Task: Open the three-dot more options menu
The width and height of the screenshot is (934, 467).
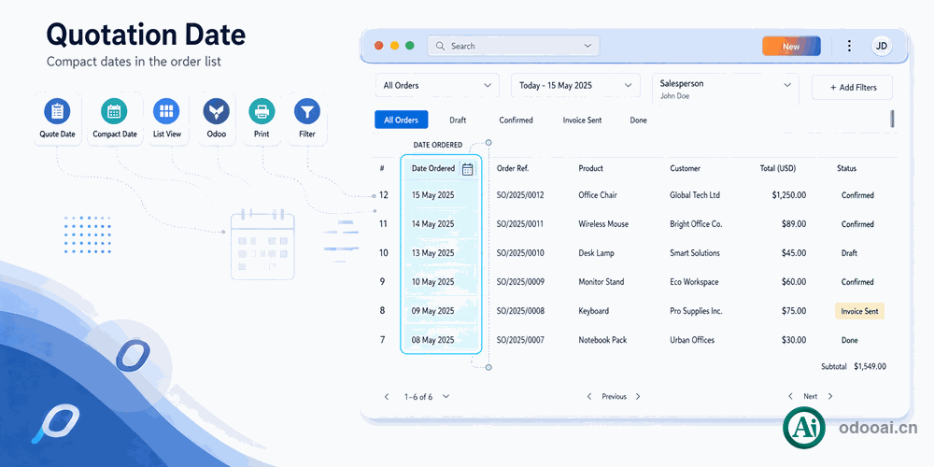Action: pos(849,46)
